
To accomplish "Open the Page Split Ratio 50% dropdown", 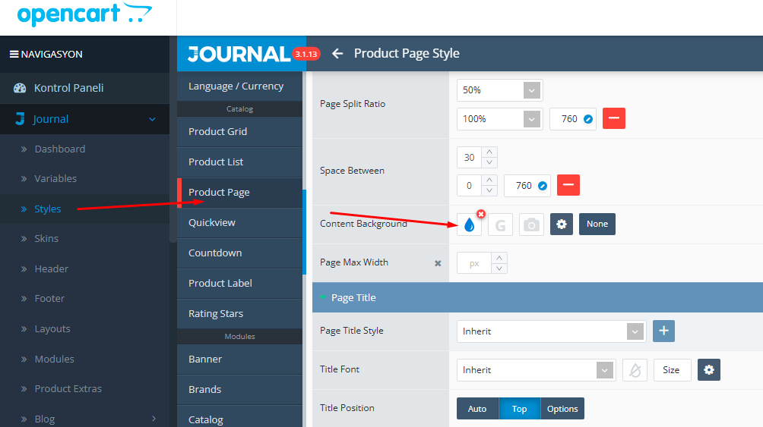I will [500, 90].
